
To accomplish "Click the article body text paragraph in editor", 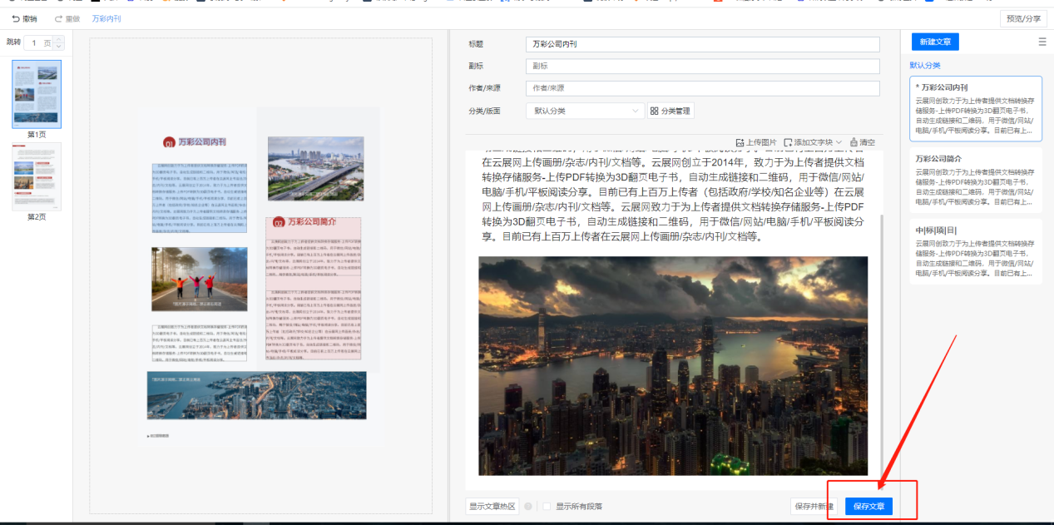I will pyautogui.click(x=673, y=197).
